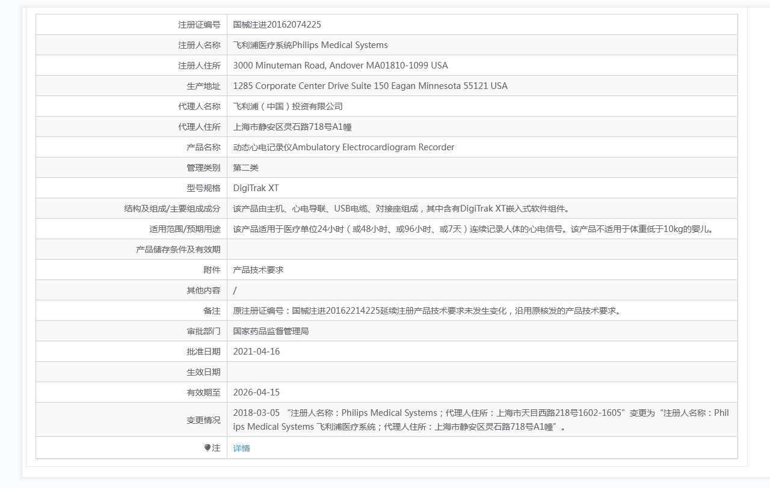Image resolution: width=770 pixels, height=488 pixels.
Task: Click the DigiTrak XT model specification
Action: coord(256,188)
